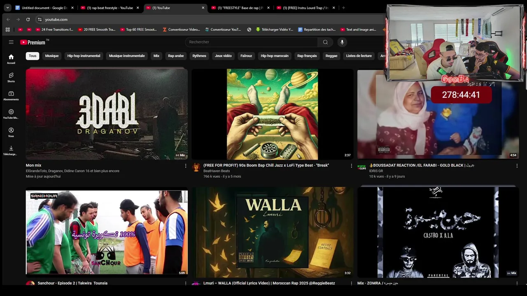Select the Musique filter chip
The height and width of the screenshot is (296, 527).
click(52, 56)
